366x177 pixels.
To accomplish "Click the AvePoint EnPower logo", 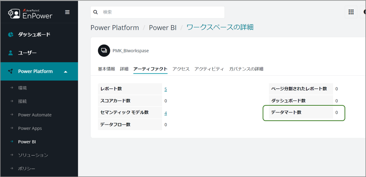I will point(30,14).
